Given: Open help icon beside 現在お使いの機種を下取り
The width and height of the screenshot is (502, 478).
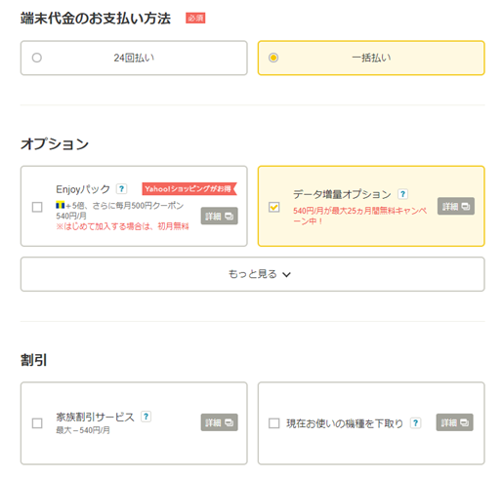Looking at the screenshot, I should coord(415,423).
